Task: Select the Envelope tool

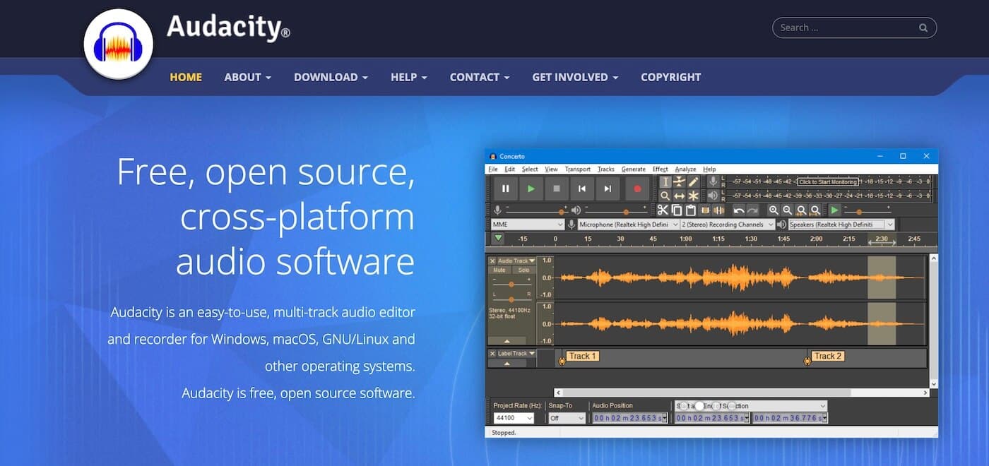Action: pos(679,181)
